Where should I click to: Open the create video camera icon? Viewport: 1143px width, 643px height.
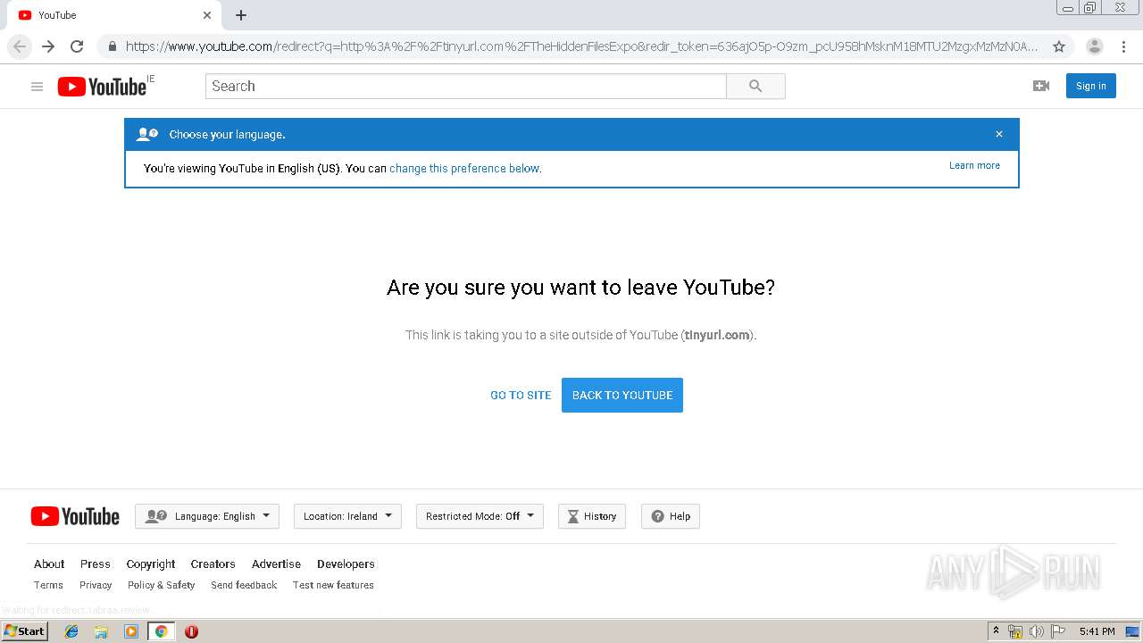tap(1041, 86)
